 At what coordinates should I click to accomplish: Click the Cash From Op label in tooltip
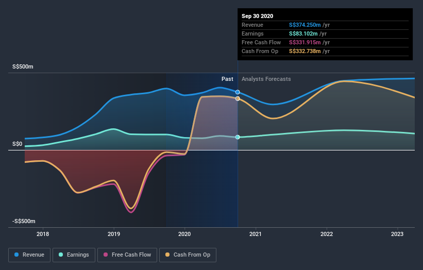point(260,51)
